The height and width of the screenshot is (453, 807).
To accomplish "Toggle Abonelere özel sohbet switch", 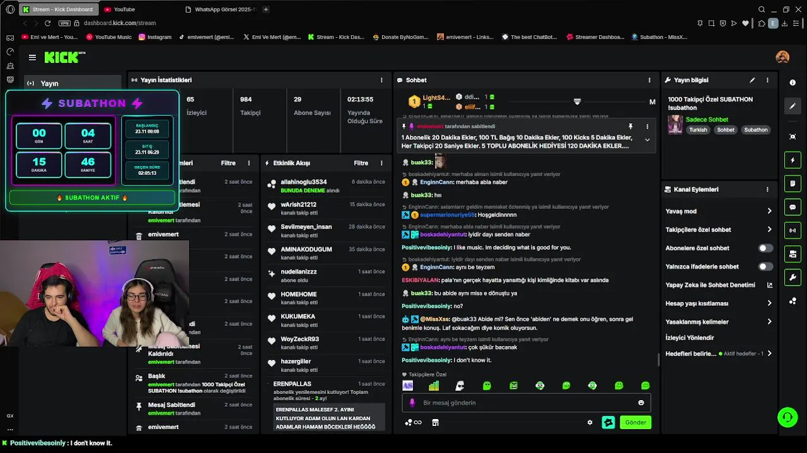I will pos(765,248).
